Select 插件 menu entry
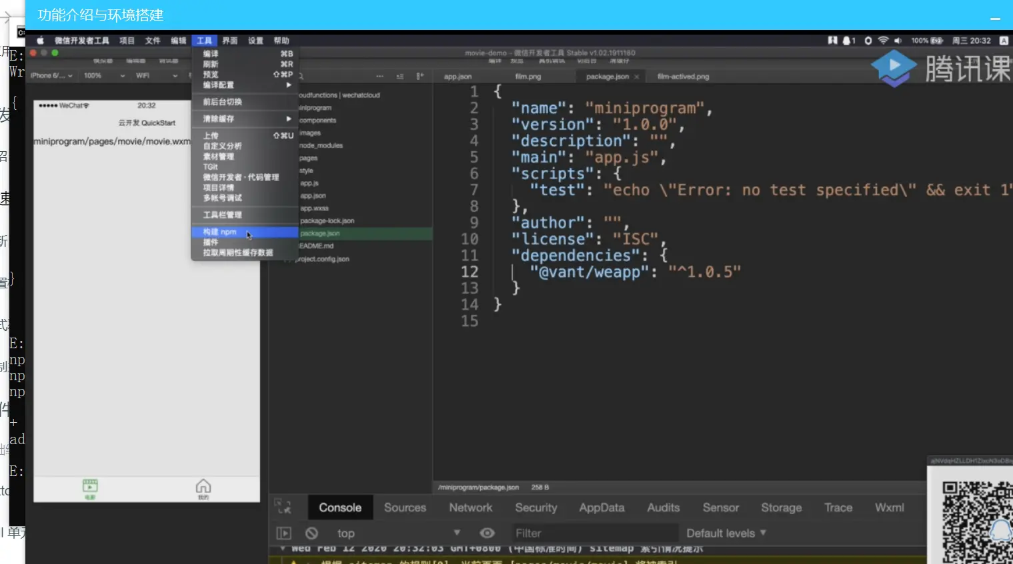The width and height of the screenshot is (1013, 564). (x=245, y=242)
